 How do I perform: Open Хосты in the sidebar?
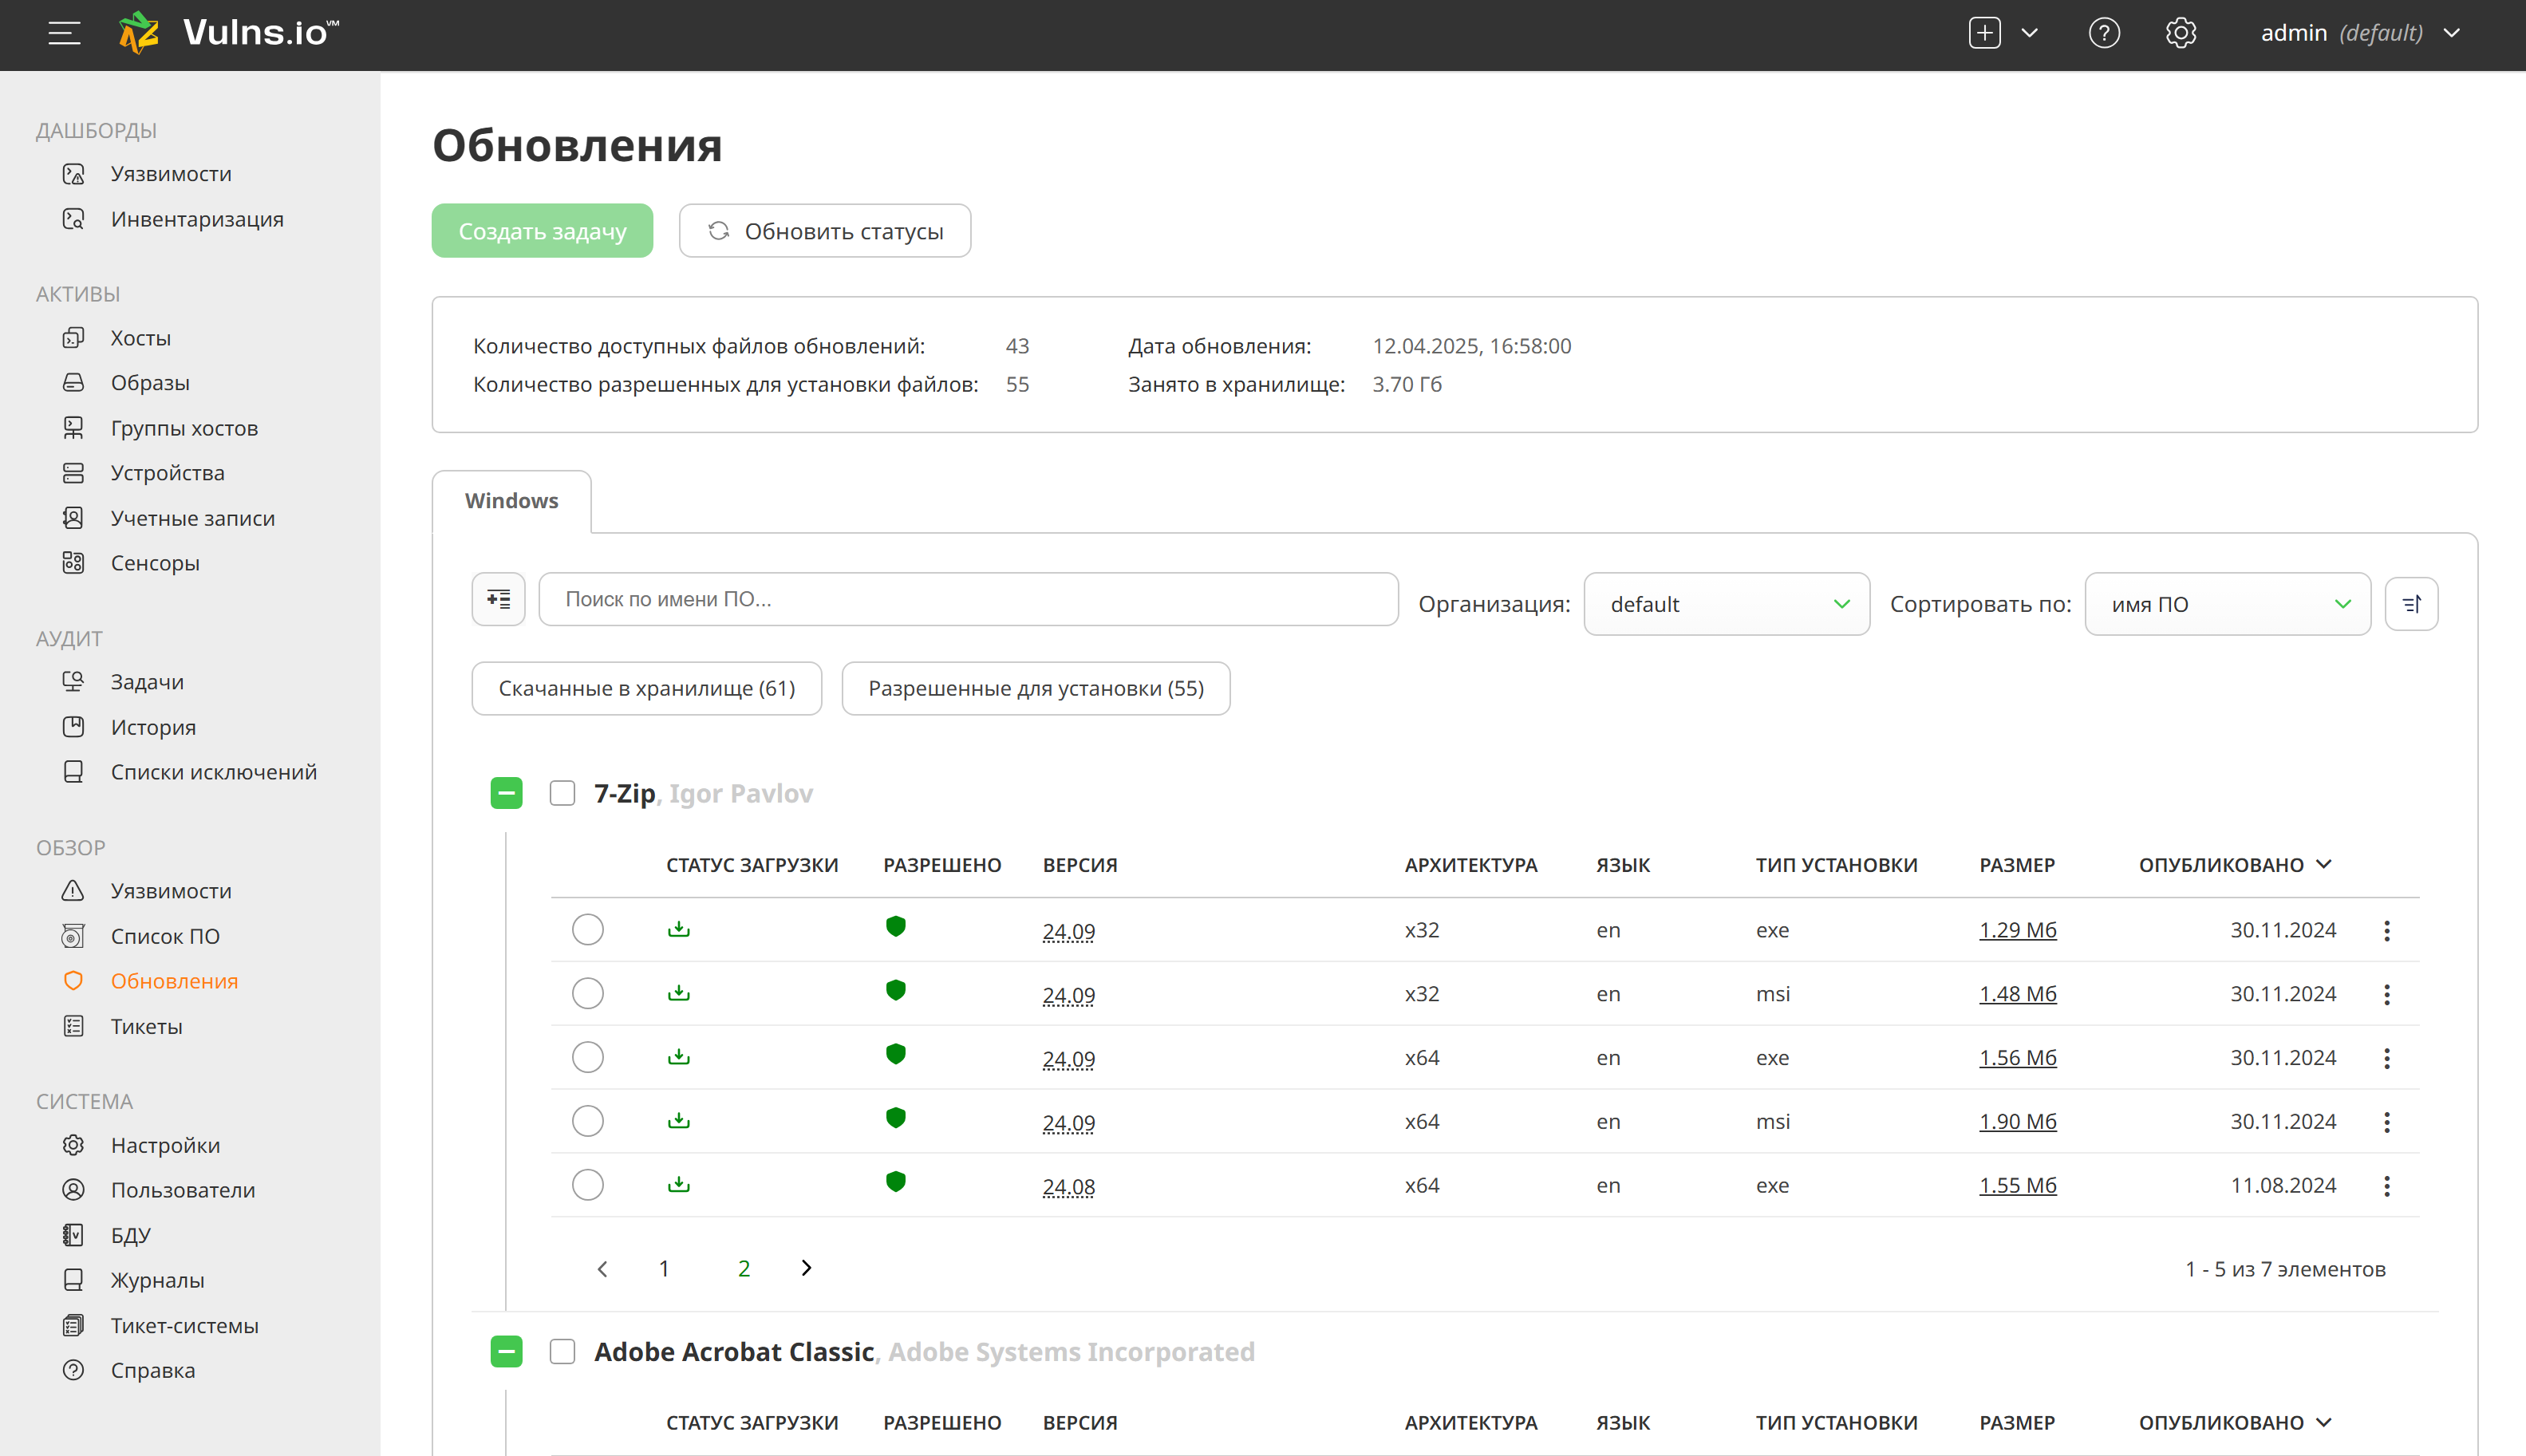point(140,338)
